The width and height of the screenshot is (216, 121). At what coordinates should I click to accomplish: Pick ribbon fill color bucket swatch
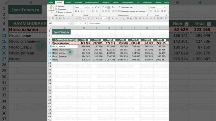92,11
